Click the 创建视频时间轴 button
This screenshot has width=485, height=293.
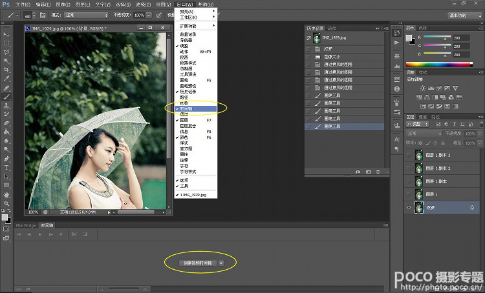(x=198, y=263)
